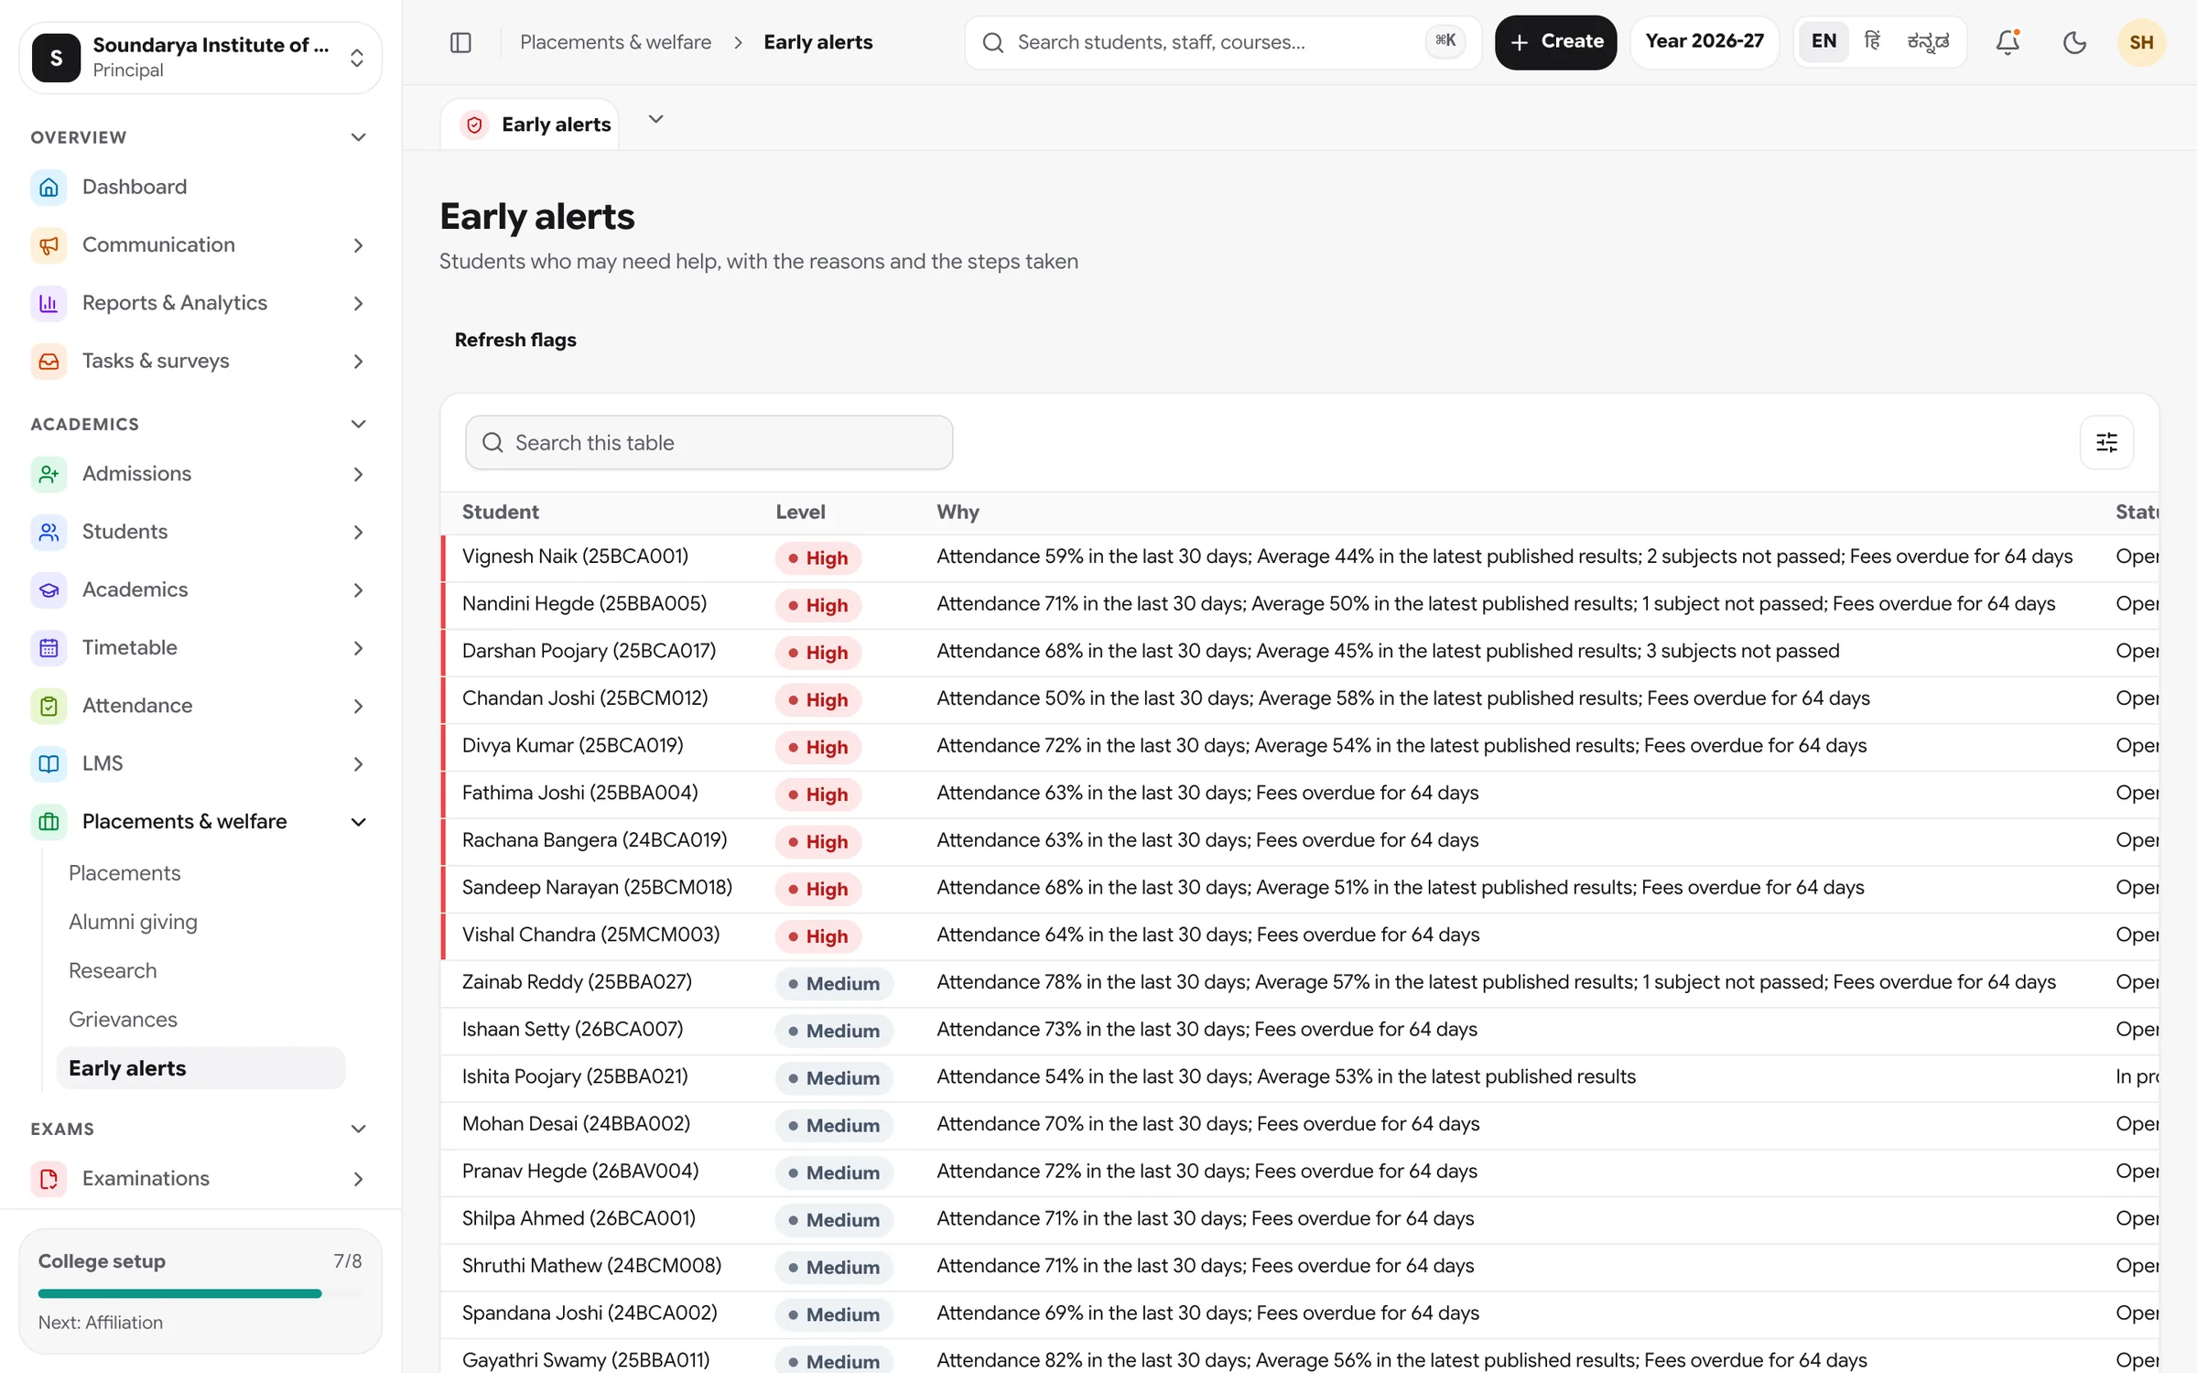Screen dimensions: 2197x1373
Task: Click the Tasks & surveys inbox icon
Action: click(49, 361)
